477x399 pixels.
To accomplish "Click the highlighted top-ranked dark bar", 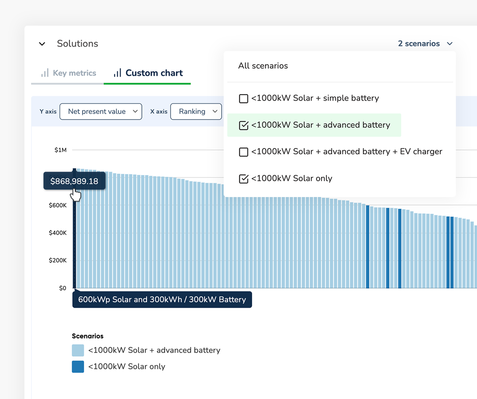I will point(75,239).
